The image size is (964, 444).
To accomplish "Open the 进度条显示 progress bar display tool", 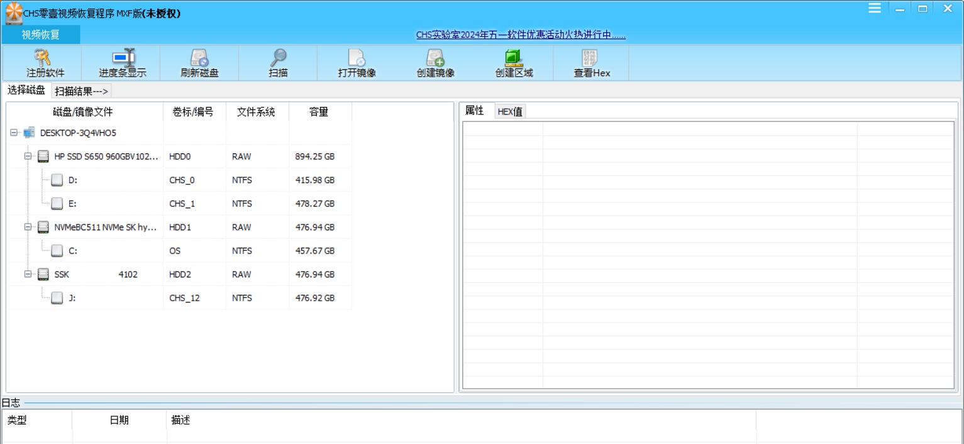I will tap(121, 62).
